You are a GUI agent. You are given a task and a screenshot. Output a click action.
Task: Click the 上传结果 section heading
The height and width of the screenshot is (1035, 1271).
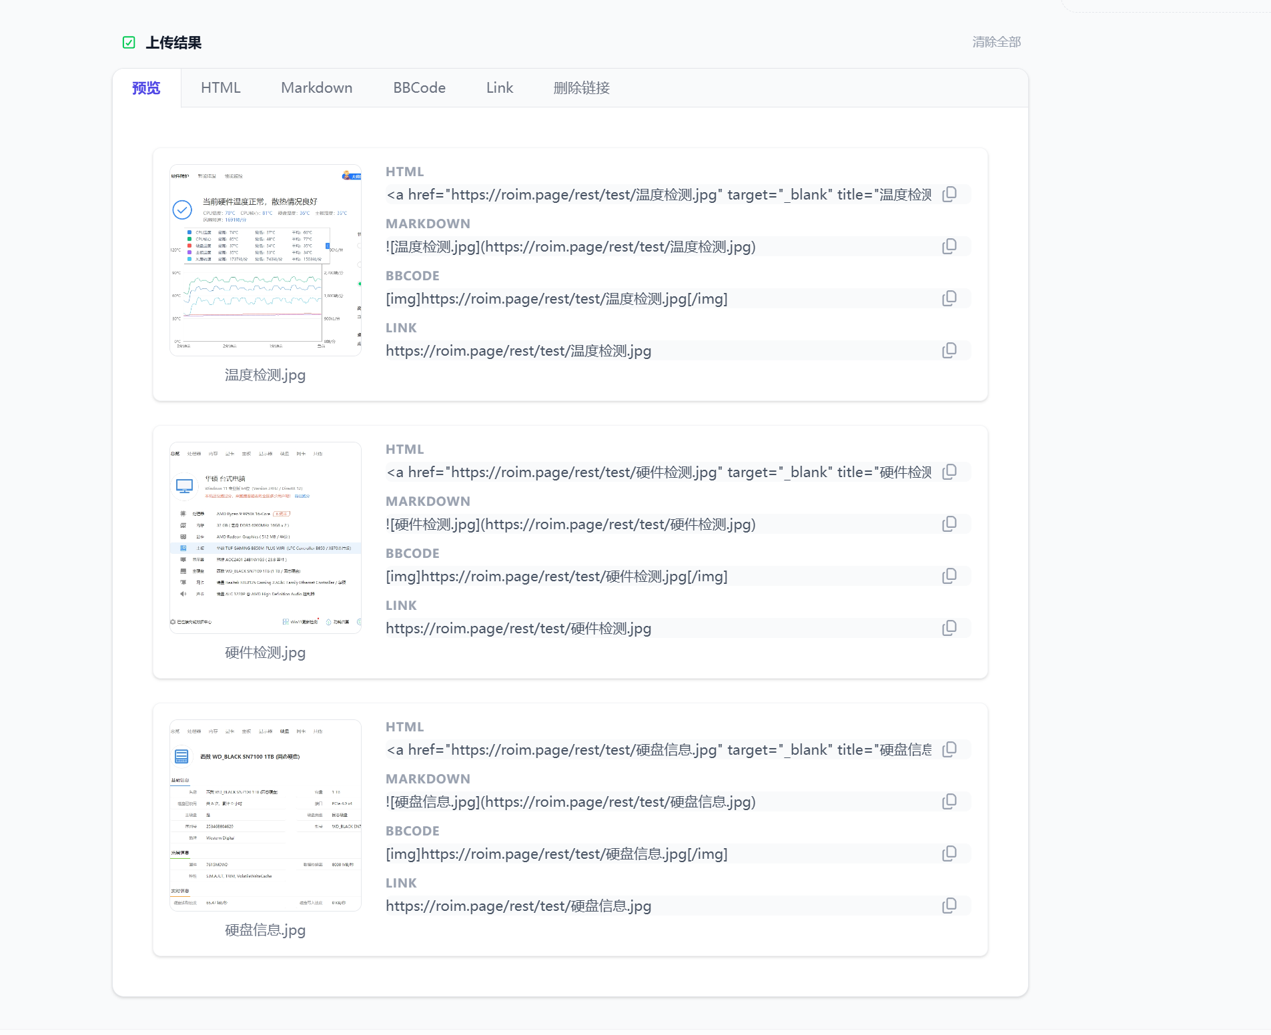click(x=173, y=43)
